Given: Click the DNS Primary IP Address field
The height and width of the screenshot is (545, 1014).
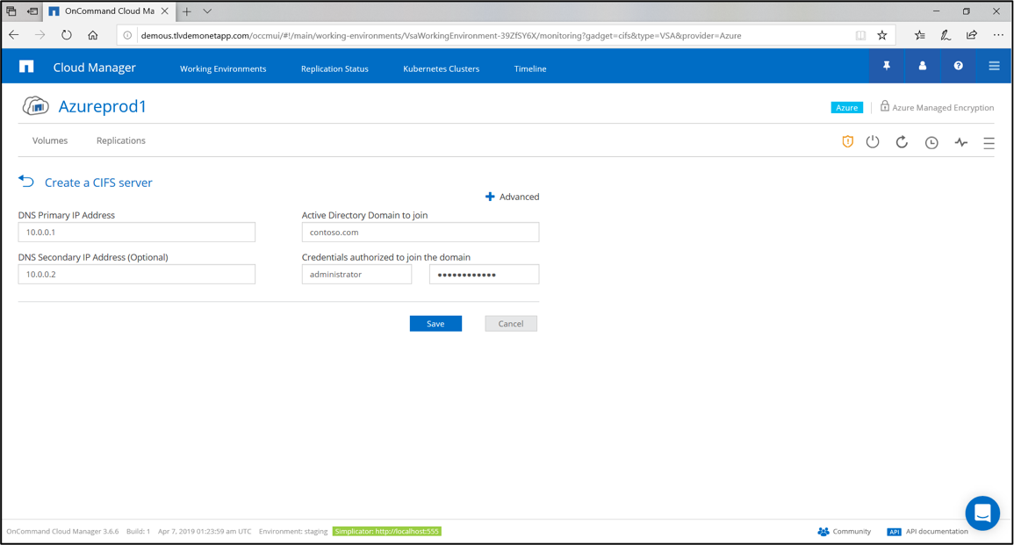Looking at the screenshot, I should tap(137, 233).
